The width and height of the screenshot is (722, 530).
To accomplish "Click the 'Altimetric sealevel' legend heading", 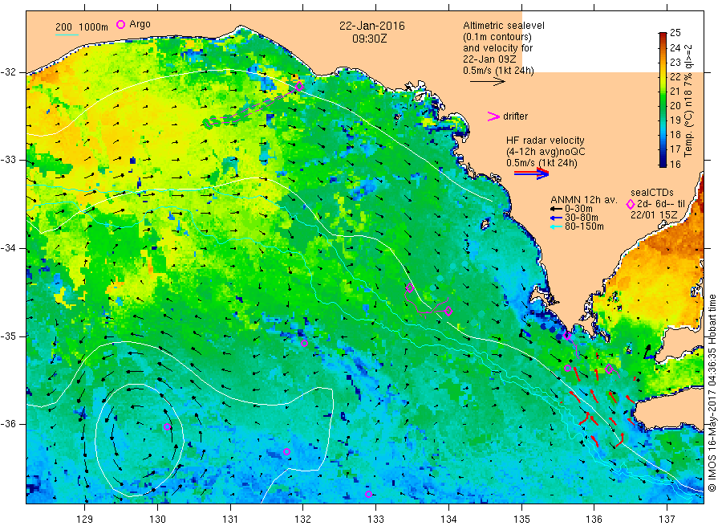I will tap(504, 26).
